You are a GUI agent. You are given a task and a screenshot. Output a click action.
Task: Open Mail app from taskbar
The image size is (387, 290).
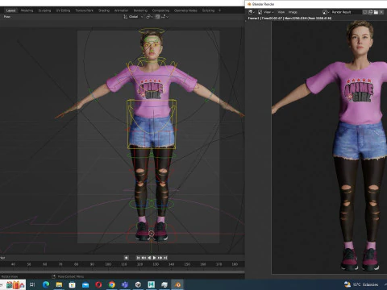pos(85,284)
